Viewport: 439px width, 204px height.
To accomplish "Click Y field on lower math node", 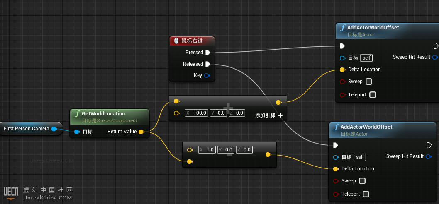I will 226,150.
